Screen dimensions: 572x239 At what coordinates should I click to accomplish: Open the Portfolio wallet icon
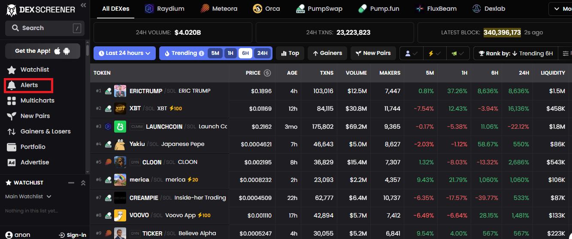(x=12, y=147)
